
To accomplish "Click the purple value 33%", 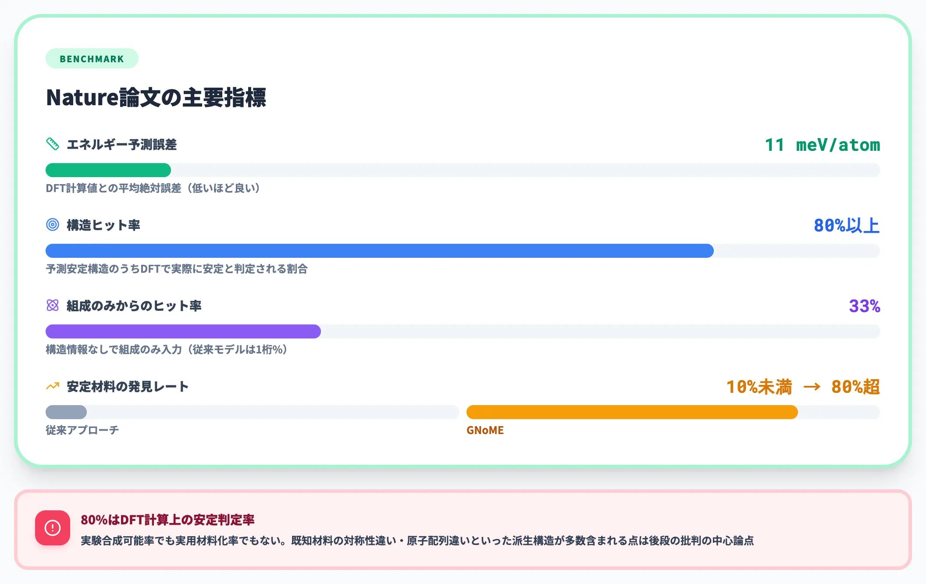I will coord(865,306).
